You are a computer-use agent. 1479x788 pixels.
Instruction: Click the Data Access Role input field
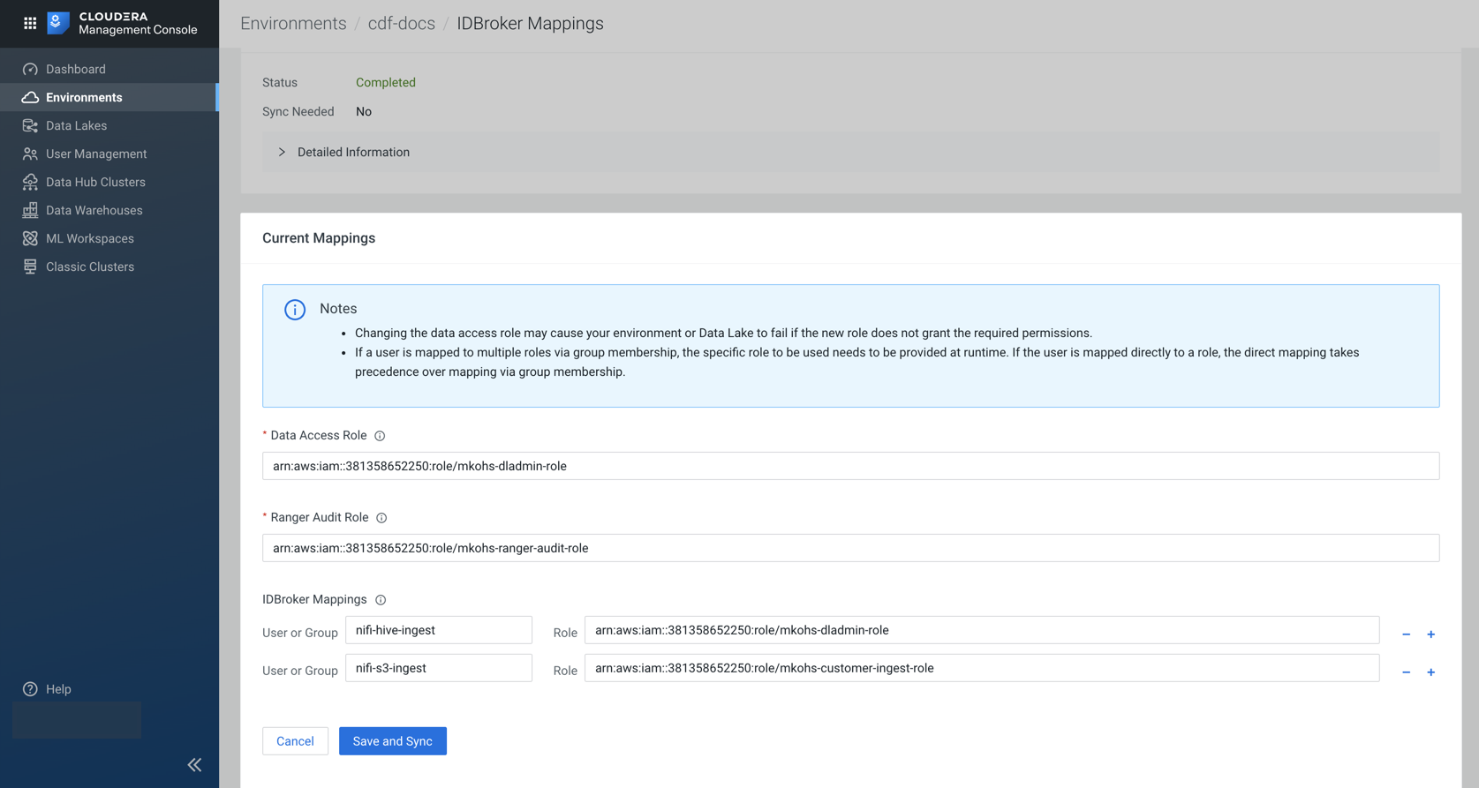pyautogui.click(x=849, y=466)
